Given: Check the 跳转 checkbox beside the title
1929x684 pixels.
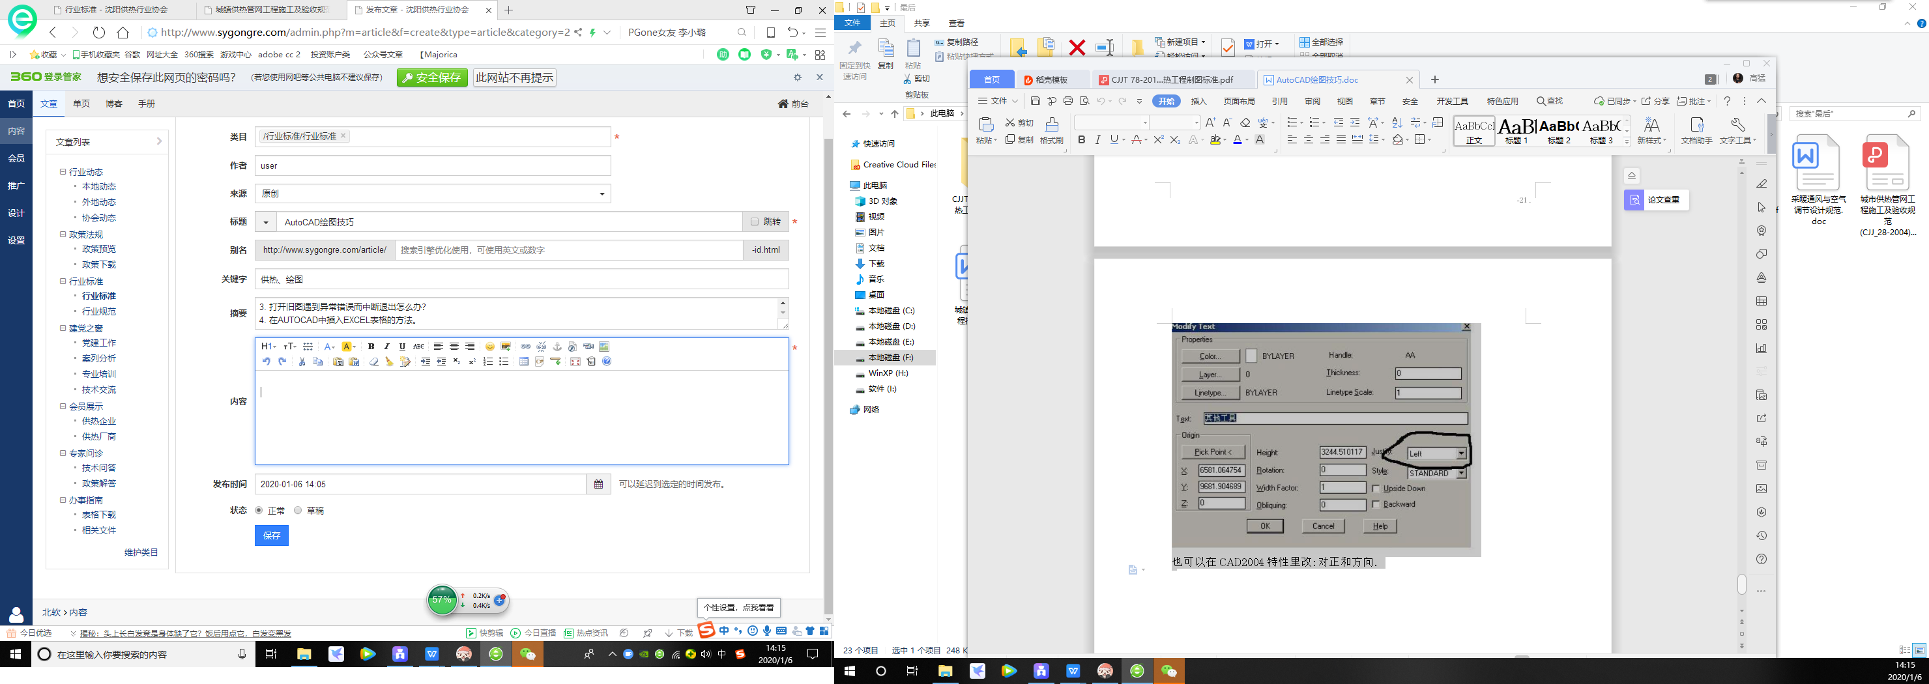Looking at the screenshot, I should tap(755, 222).
